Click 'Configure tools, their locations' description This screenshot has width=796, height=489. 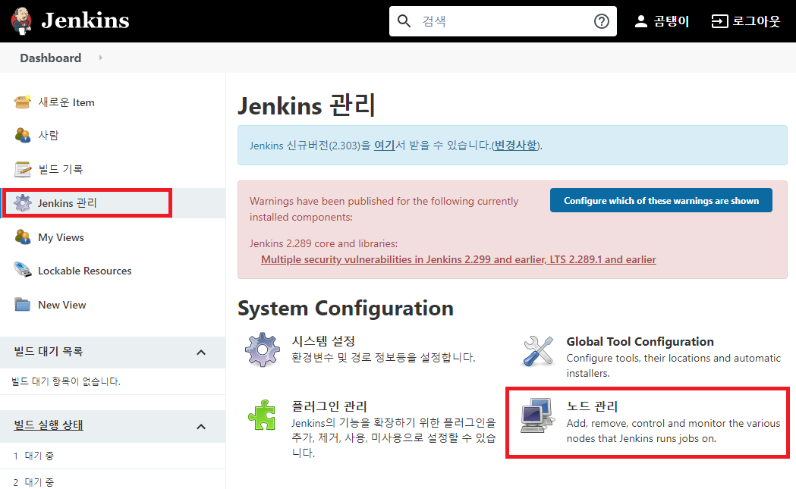coord(673,365)
